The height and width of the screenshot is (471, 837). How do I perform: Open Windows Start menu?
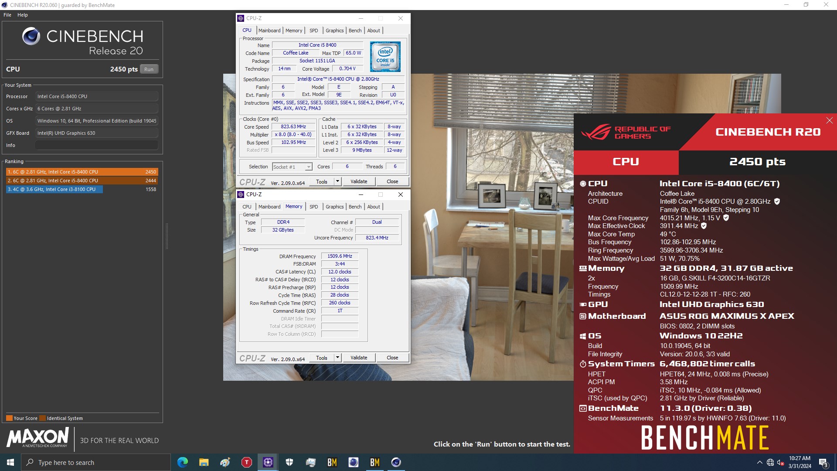10,462
